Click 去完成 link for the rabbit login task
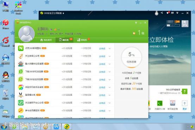195x130 pixels. tap(102, 95)
